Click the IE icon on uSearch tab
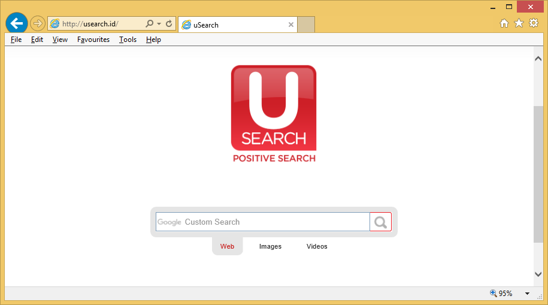The height and width of the screenshot is (305, 548). pyautogui.click(x=187, y=25)
